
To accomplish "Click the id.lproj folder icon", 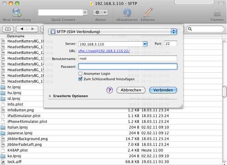I will click(x=3, y=99).
